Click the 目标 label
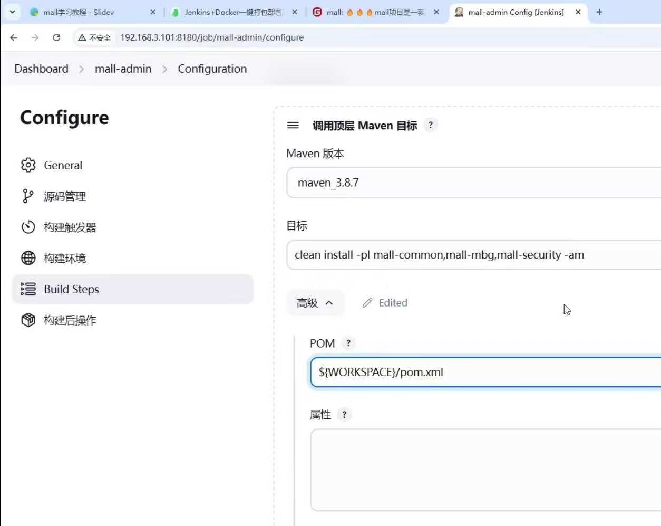 point(297,226)
